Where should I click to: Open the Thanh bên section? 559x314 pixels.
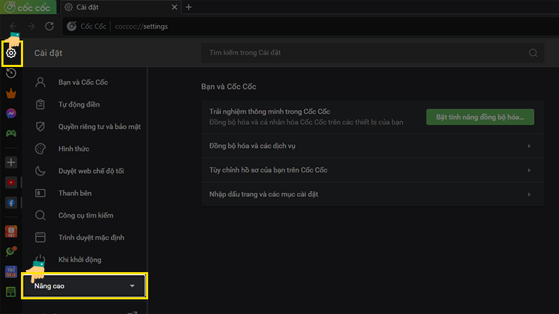[85, 193]
